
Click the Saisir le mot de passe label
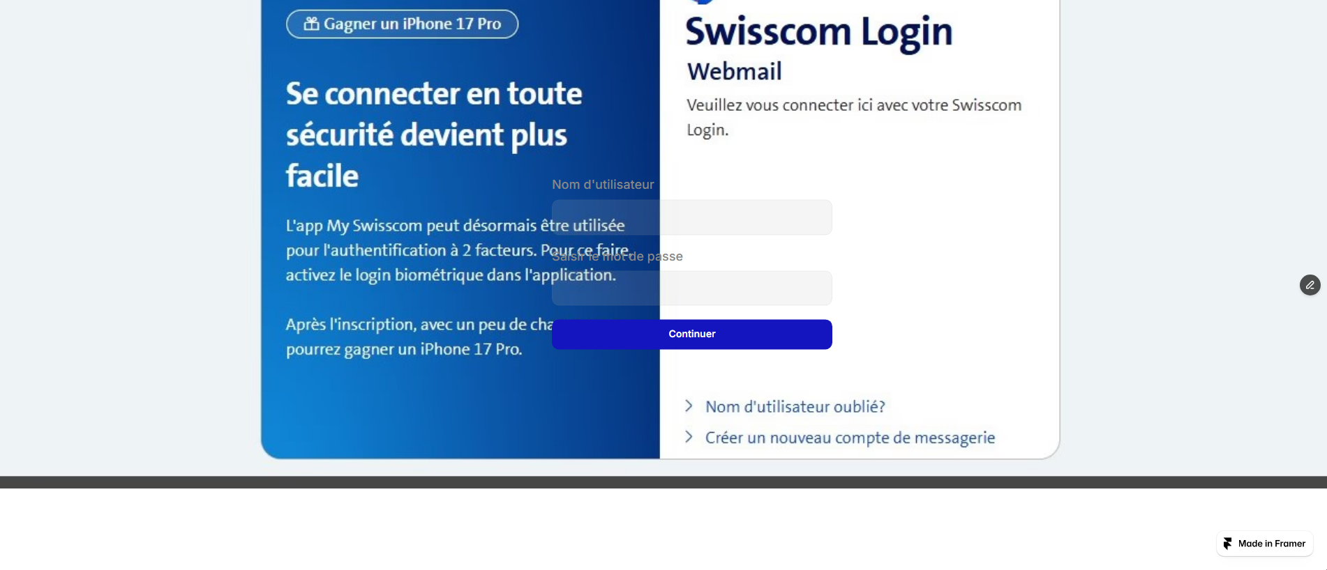pos(617,256)
